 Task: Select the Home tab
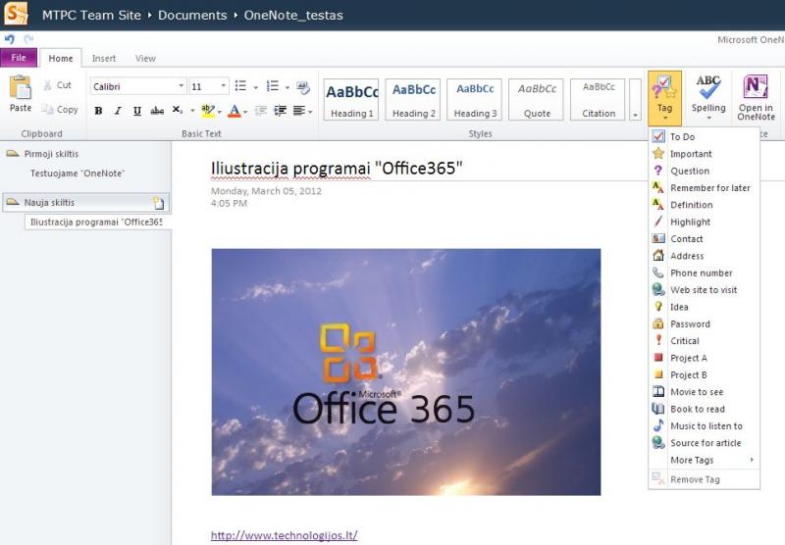pos(61,59)
